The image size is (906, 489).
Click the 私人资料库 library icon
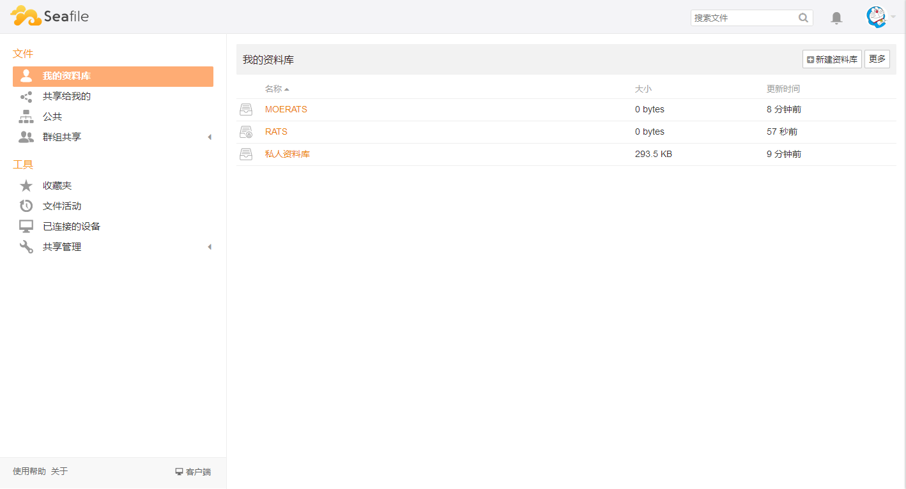(246, 154)
